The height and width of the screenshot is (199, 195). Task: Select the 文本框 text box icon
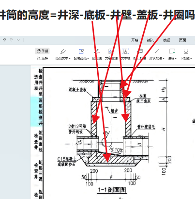(x=125, y=51)
